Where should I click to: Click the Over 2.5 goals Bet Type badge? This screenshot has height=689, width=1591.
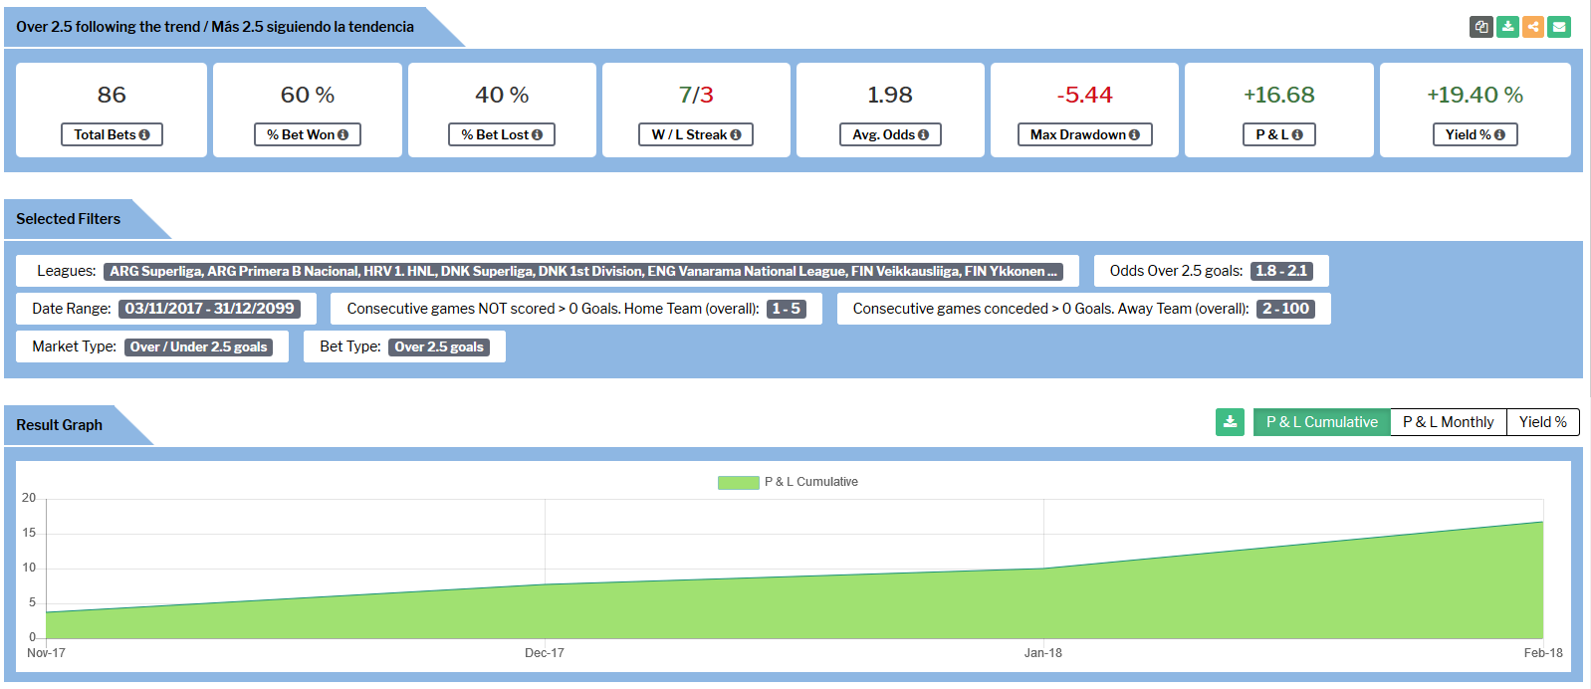click(x=438, y=346)
